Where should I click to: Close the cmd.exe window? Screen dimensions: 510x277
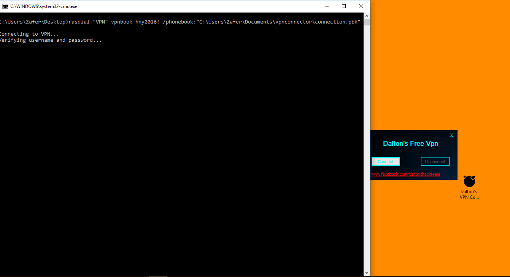pyautogui.click(x=361, y=6)
